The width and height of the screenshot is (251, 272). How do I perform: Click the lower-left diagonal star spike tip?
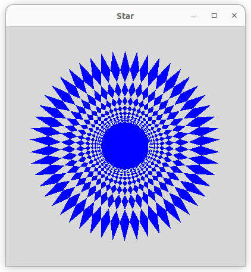click(x=61, y=214)
